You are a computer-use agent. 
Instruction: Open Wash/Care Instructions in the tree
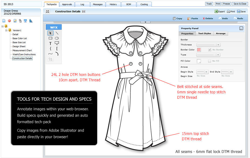(x=24, y=54)
